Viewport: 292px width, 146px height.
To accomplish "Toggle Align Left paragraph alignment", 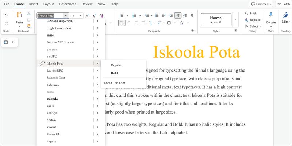I will click(122, 23).
